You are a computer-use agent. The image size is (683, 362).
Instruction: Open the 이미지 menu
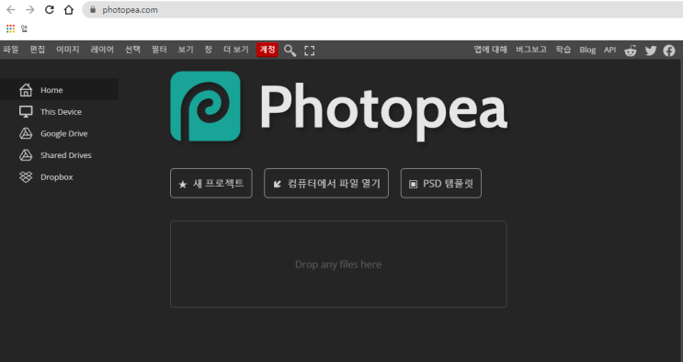point(67,50)
